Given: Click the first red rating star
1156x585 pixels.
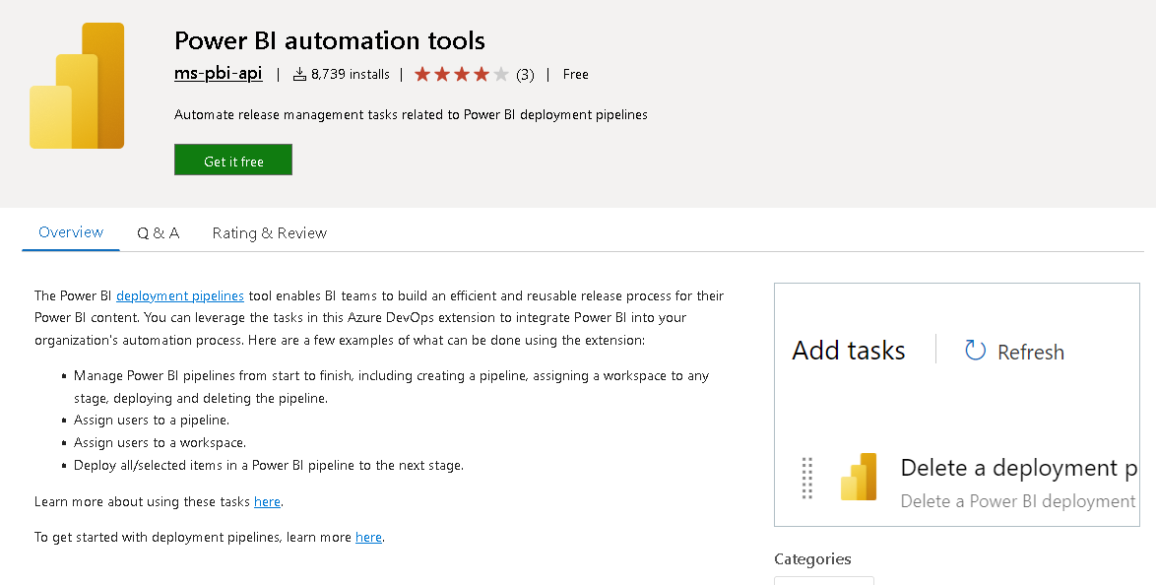Looking at the screenshot, I should (x=422, y=74).
